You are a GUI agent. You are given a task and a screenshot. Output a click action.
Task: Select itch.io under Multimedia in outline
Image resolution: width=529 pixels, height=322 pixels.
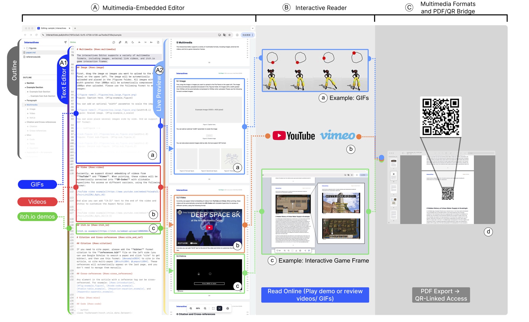(32, 118)
